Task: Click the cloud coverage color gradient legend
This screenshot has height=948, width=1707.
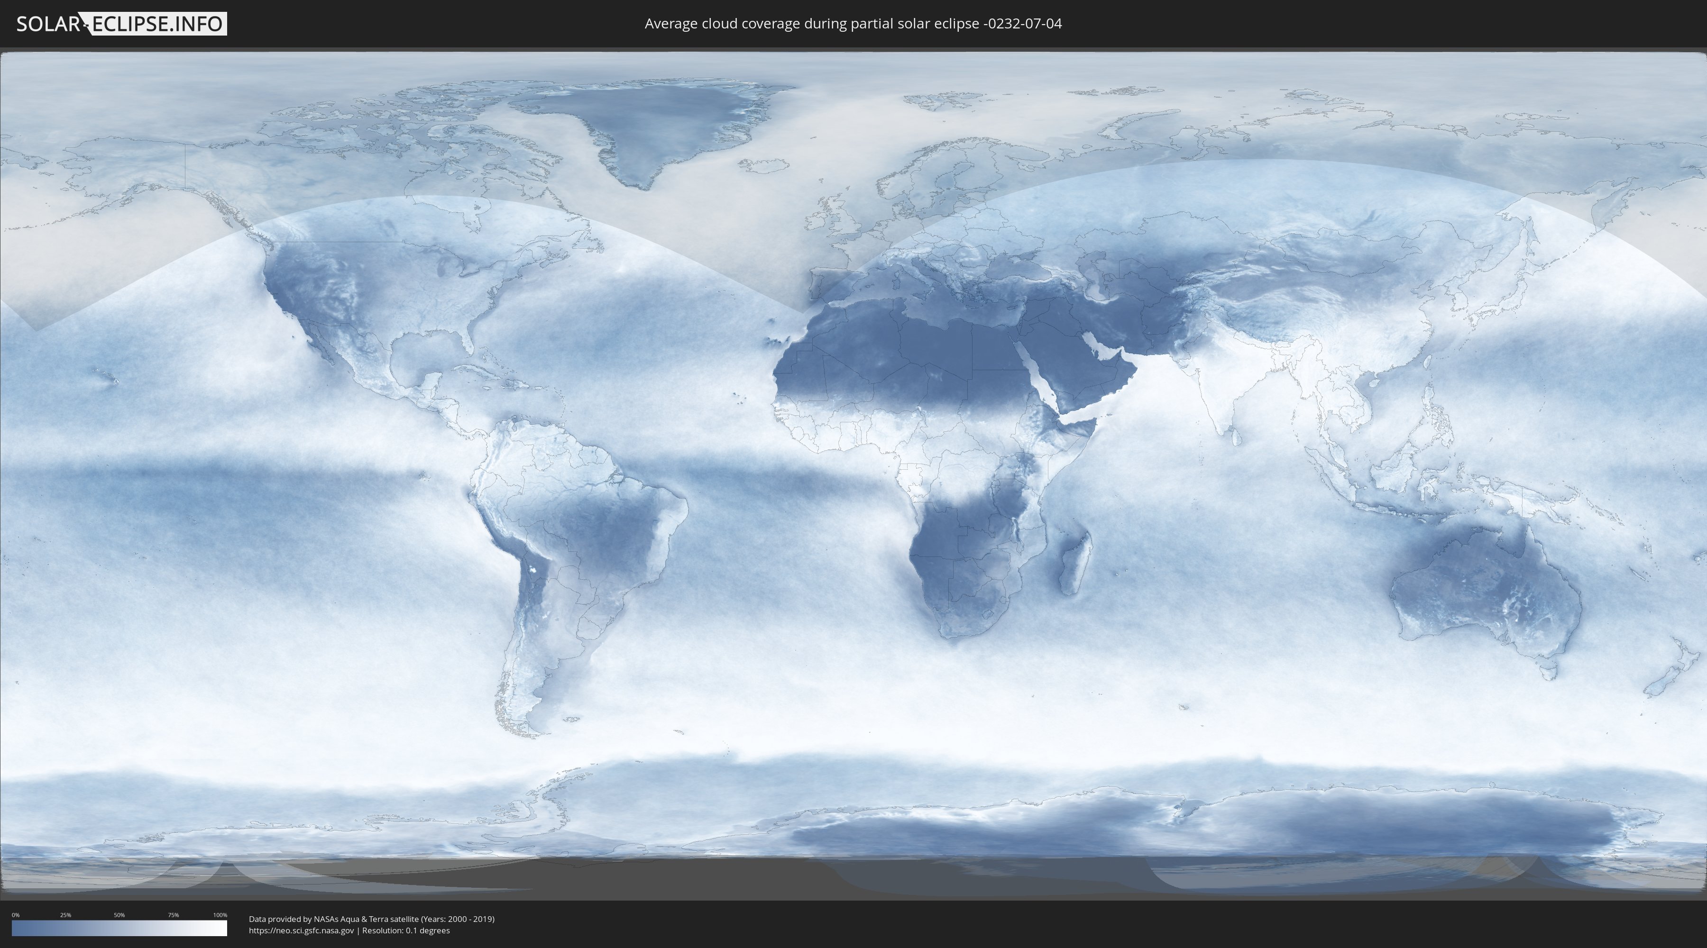Action: pyautogui.click(x=119, y=928)
